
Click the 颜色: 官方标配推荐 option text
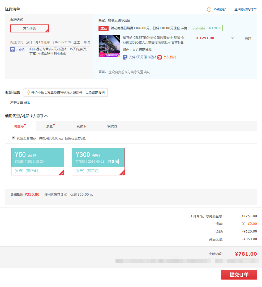(138, 50)
